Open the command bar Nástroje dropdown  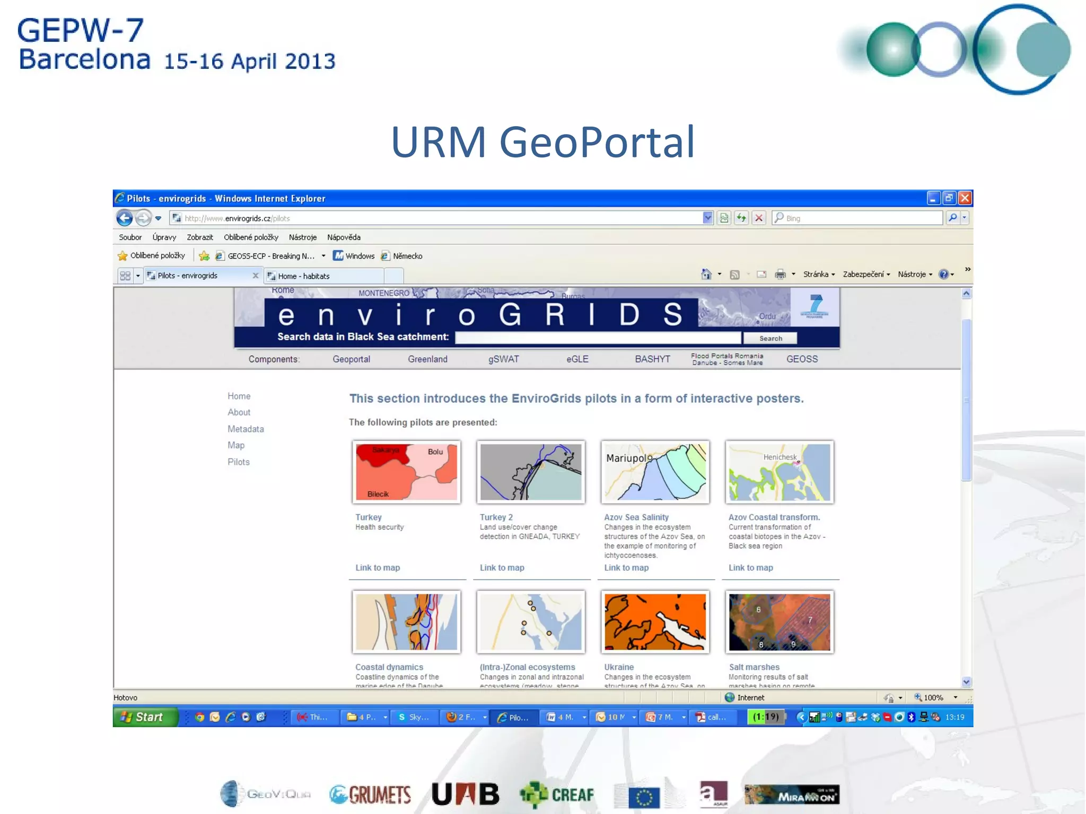point(915,275)
